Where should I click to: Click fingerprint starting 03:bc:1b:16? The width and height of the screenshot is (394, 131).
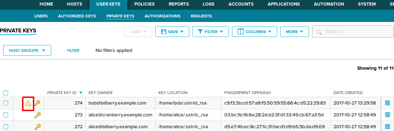tap(274, 115)
